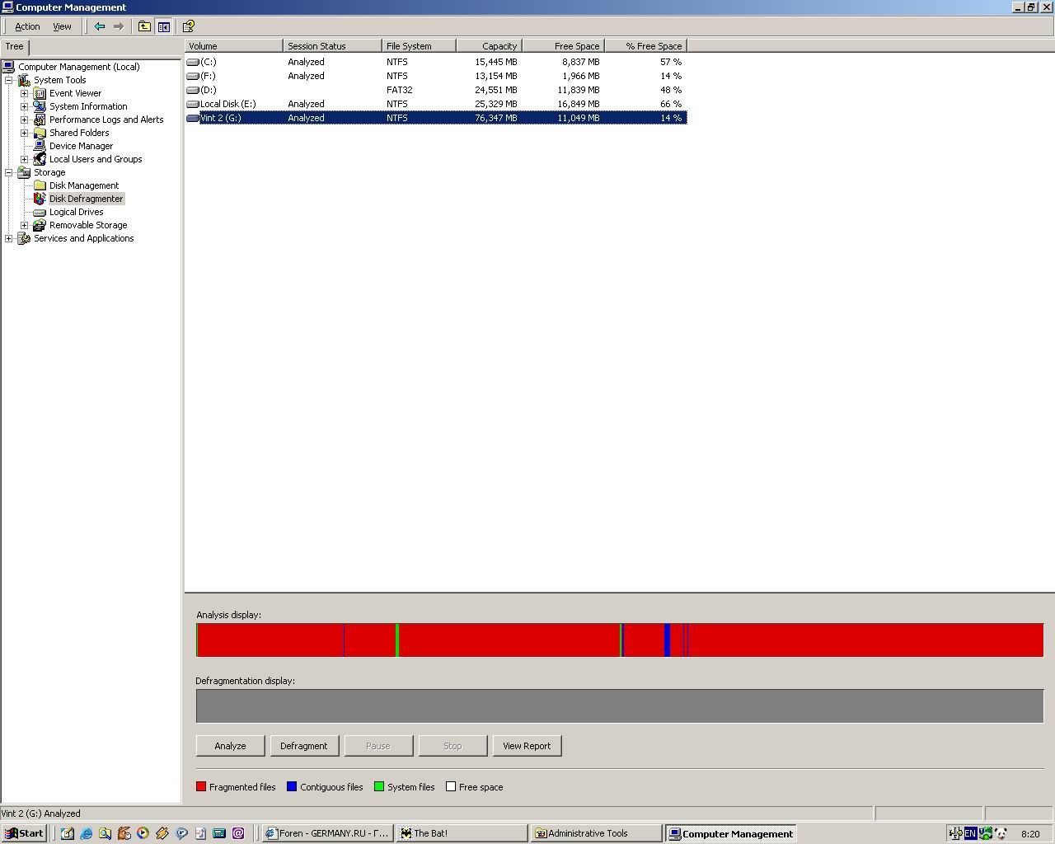Expand the Removable Storage node

point(25,225)
